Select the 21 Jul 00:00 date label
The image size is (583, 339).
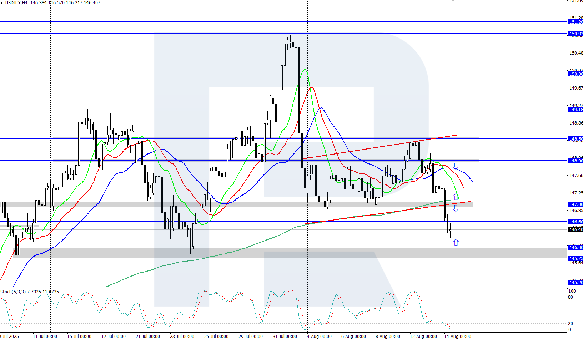pyautogui.click(x=147, y=336)
